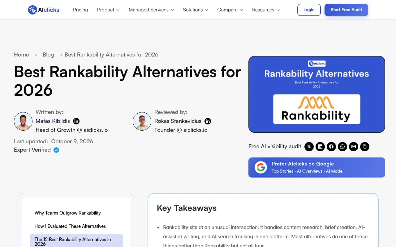The height and width of the screenshot is (247, 396).
Task: Click Rokas Stankevicius reviewer photo
Action: [x=142, y=121]
